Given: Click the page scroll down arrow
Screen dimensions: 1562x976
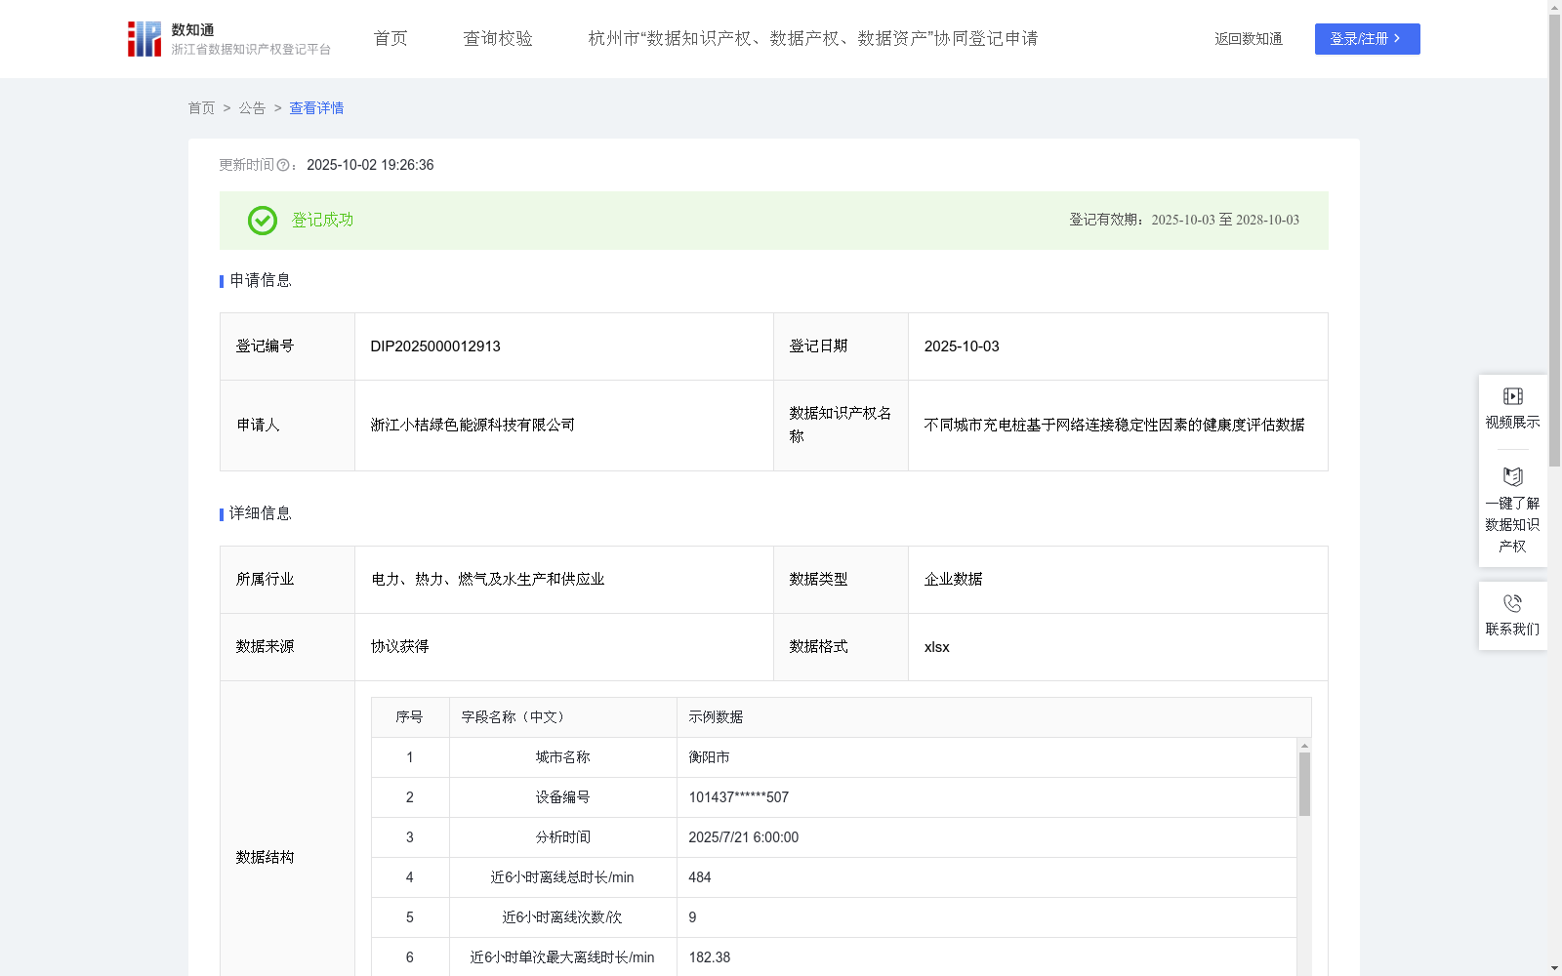Looking at the screenshot, I should (1555, 968).
